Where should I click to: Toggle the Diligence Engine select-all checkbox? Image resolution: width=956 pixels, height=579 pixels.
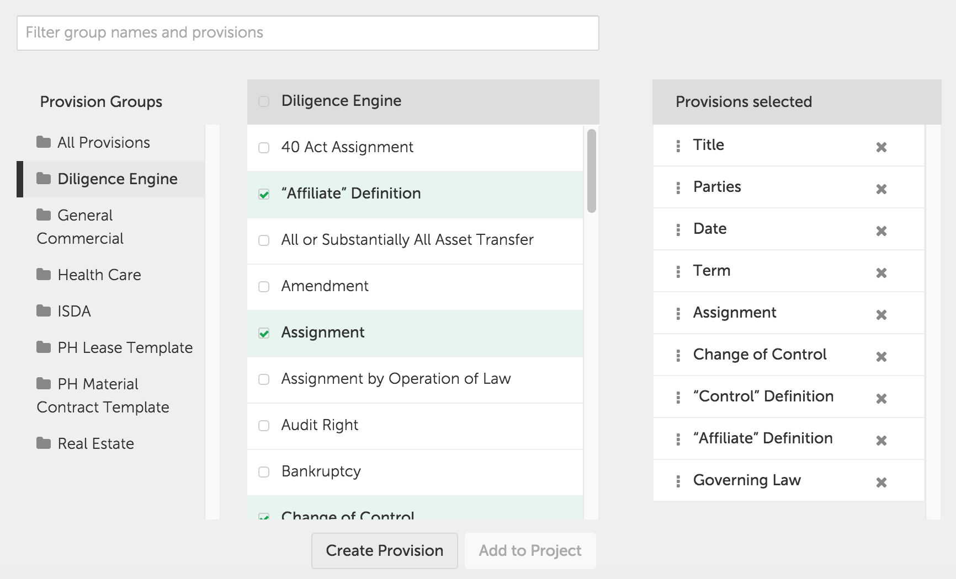pos(264,101)
